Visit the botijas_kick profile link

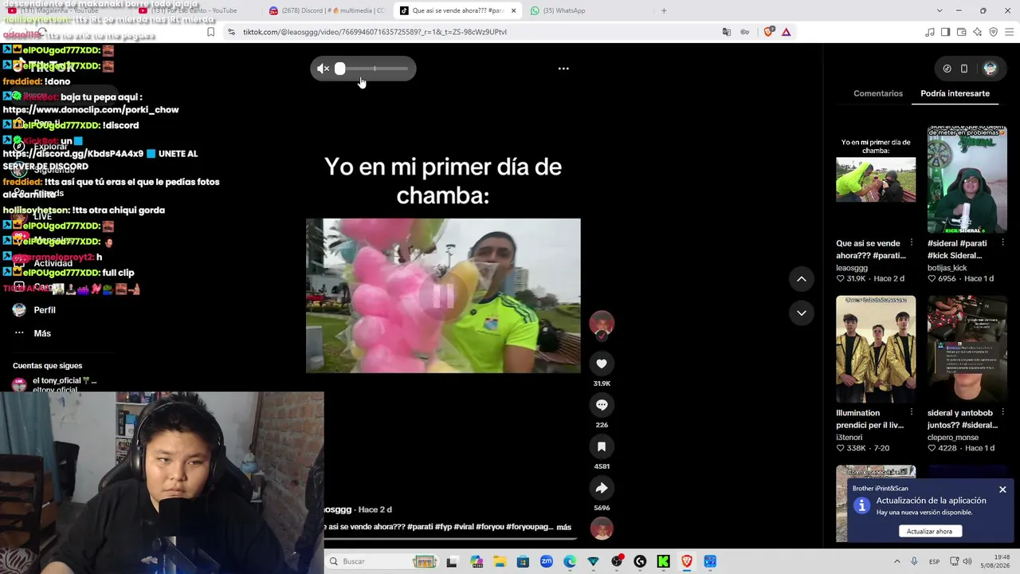point(947,268)
